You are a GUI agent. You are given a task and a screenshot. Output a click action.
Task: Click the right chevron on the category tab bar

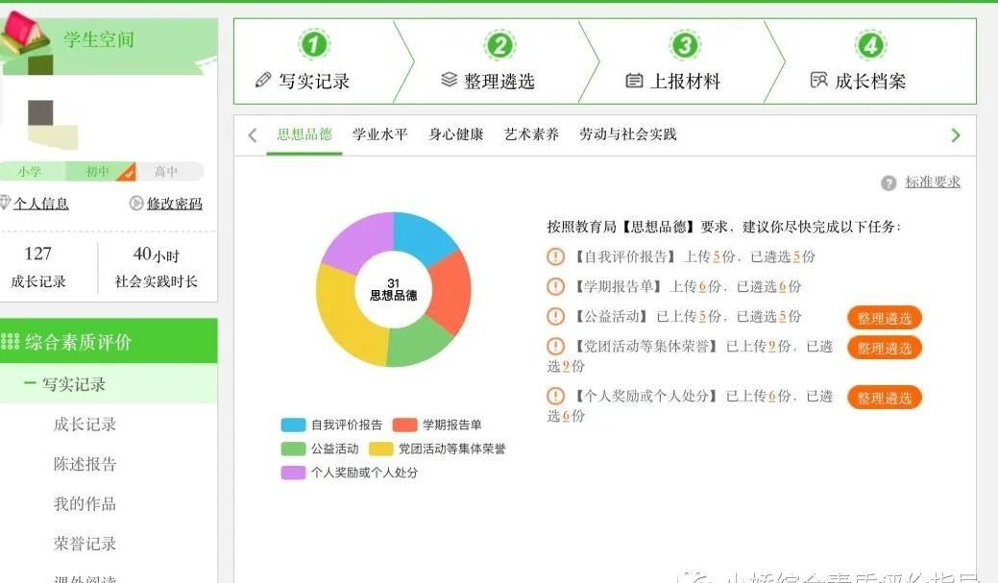pos(956,135)
